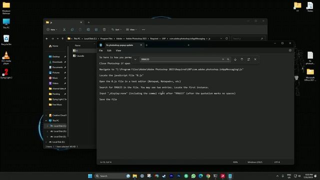Add a new tab in Notepad
This screenshot has width=320, height=180.
[188, 45]
